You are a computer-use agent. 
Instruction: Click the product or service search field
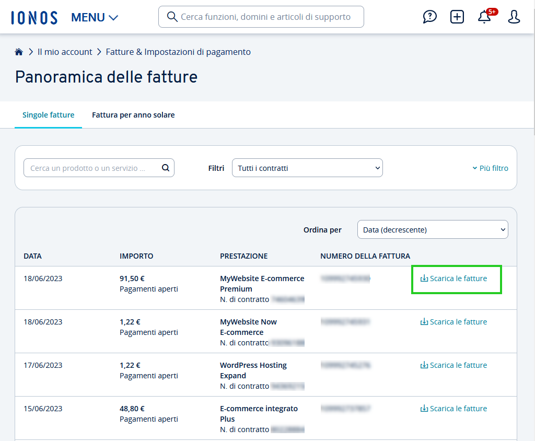tap(99, 168)
